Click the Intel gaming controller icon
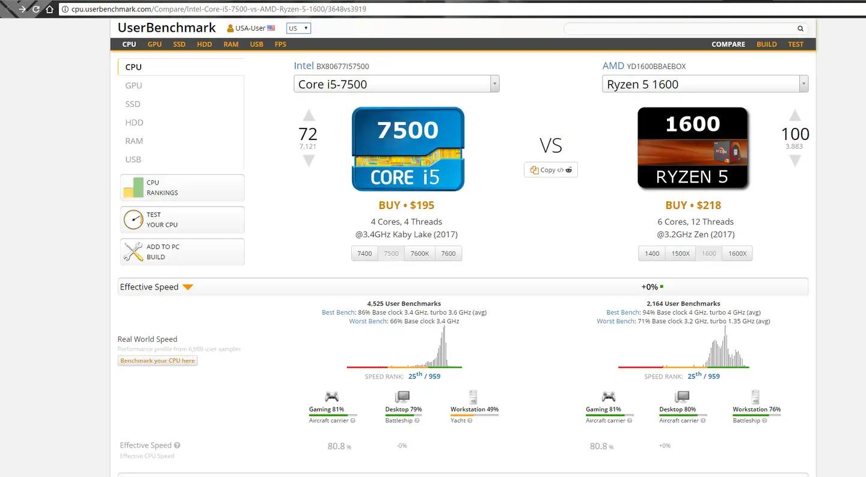This screenshot has width=866, height=477. pos(331,396)
